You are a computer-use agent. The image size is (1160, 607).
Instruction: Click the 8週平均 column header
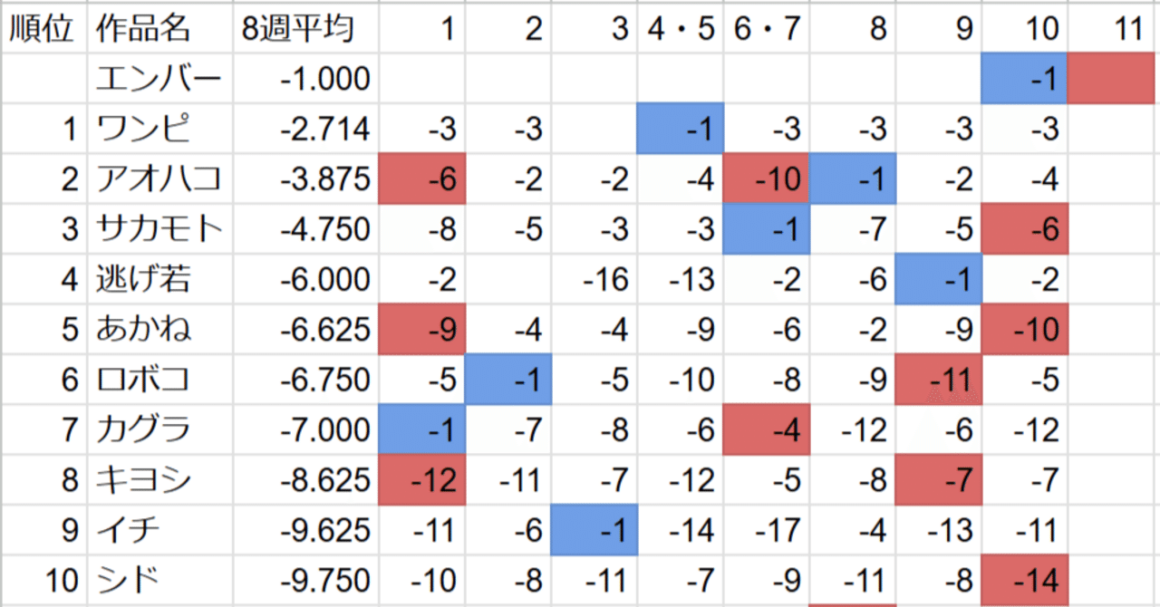tap(305, 29)
